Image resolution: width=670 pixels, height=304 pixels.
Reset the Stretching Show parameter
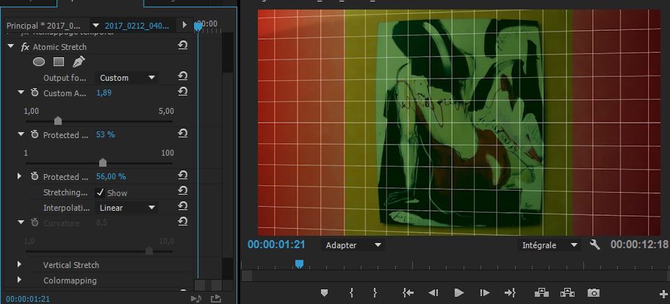pos(182,190)
